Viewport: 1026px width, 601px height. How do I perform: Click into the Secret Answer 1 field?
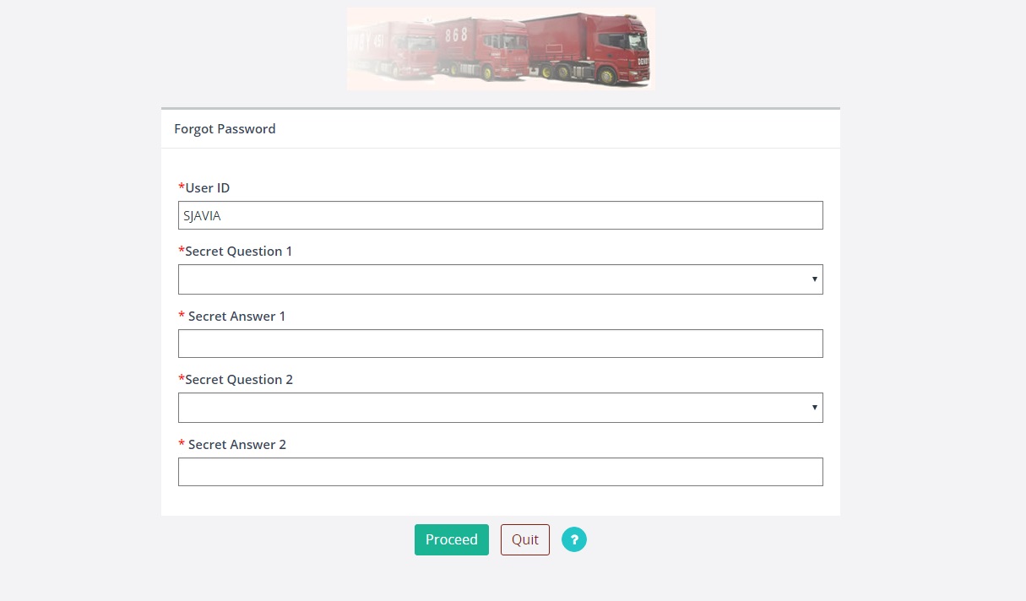(x=501, y=344)
